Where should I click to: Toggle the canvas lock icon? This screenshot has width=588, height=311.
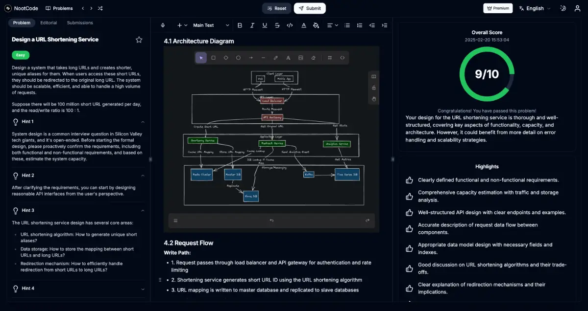point(374,88)
